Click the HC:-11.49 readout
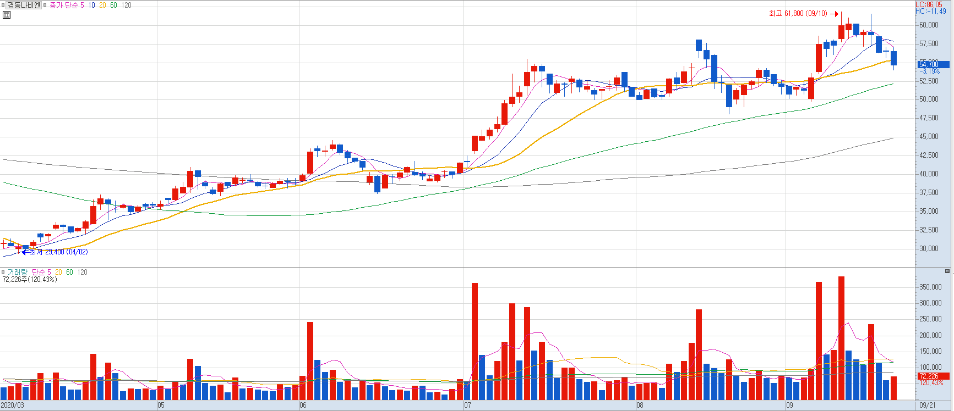This screenshot has height=411, width=954. click(931, 11)
